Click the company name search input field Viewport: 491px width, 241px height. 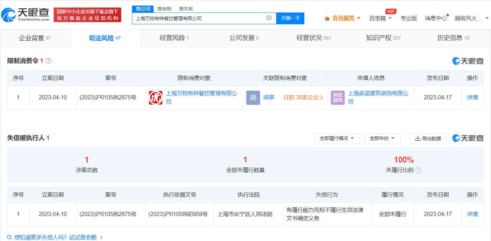click(x=198, y=18)
